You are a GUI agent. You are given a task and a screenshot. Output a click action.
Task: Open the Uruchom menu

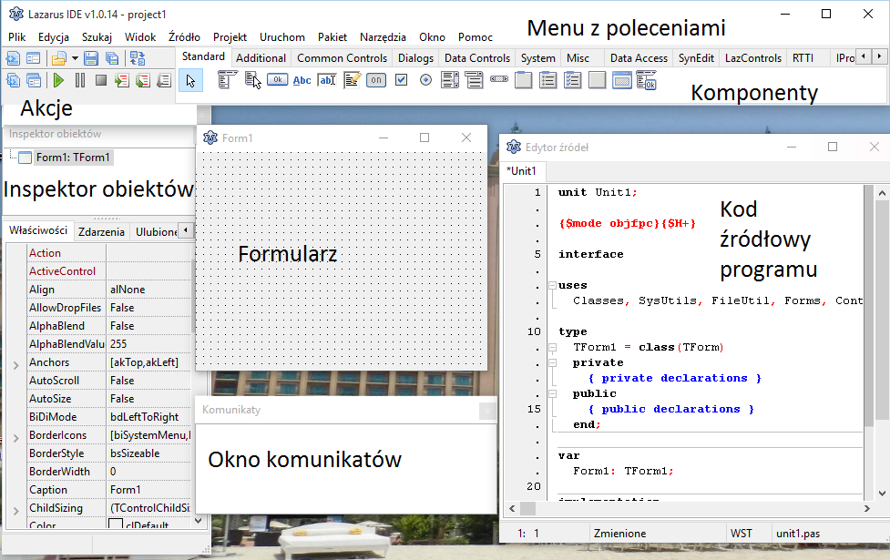tap(282, 37)
